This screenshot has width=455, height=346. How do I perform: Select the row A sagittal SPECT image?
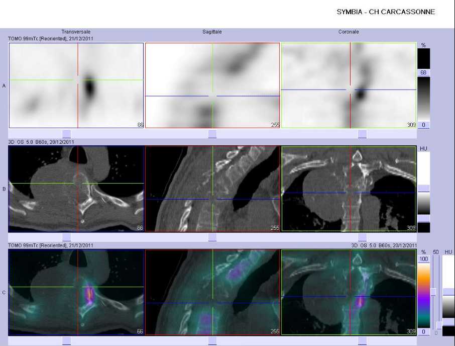click(212, 85)
